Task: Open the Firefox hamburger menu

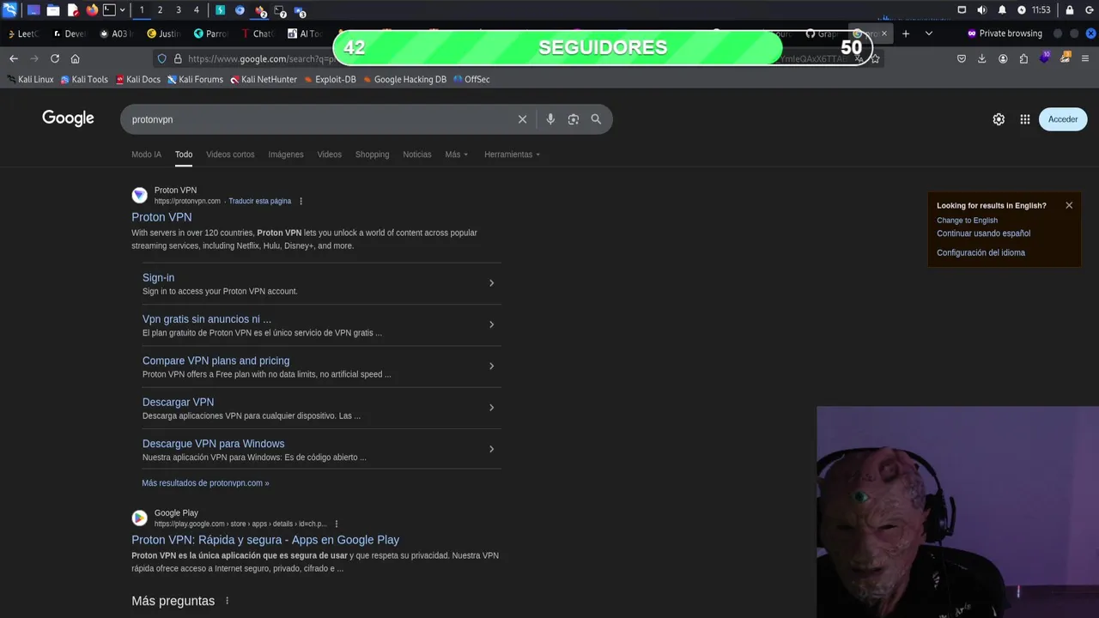Action: coord(1086,58)
